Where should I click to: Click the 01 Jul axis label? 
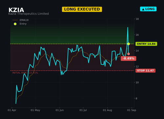click(83, 110)
